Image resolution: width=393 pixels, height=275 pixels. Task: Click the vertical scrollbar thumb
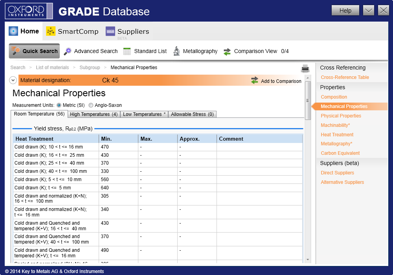(308, 101)
